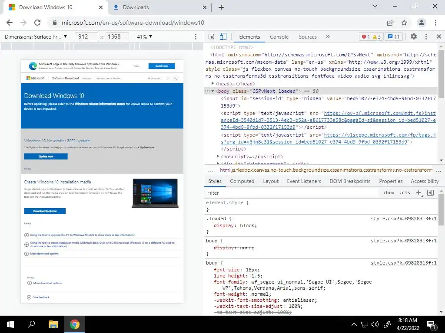Show more DevTools tabs chevron
The height and width of the screenshot is (333, 445).
click(x=328, y=36)
